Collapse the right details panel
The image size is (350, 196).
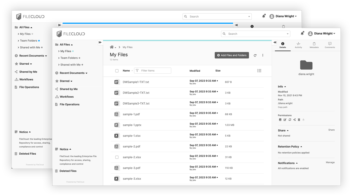[x=274, y=42]
